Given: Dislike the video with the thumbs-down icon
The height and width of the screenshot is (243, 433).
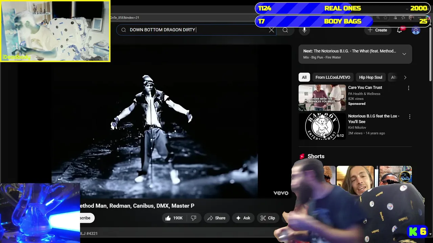Looking at the screenshot, I should click(x=193, y=218).
